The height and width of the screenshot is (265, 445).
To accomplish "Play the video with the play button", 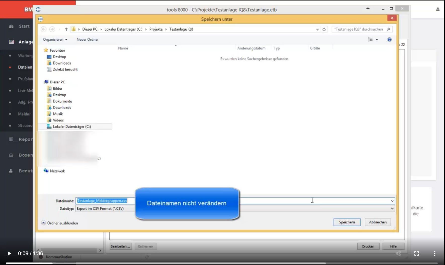I will [x=9, y=253].
